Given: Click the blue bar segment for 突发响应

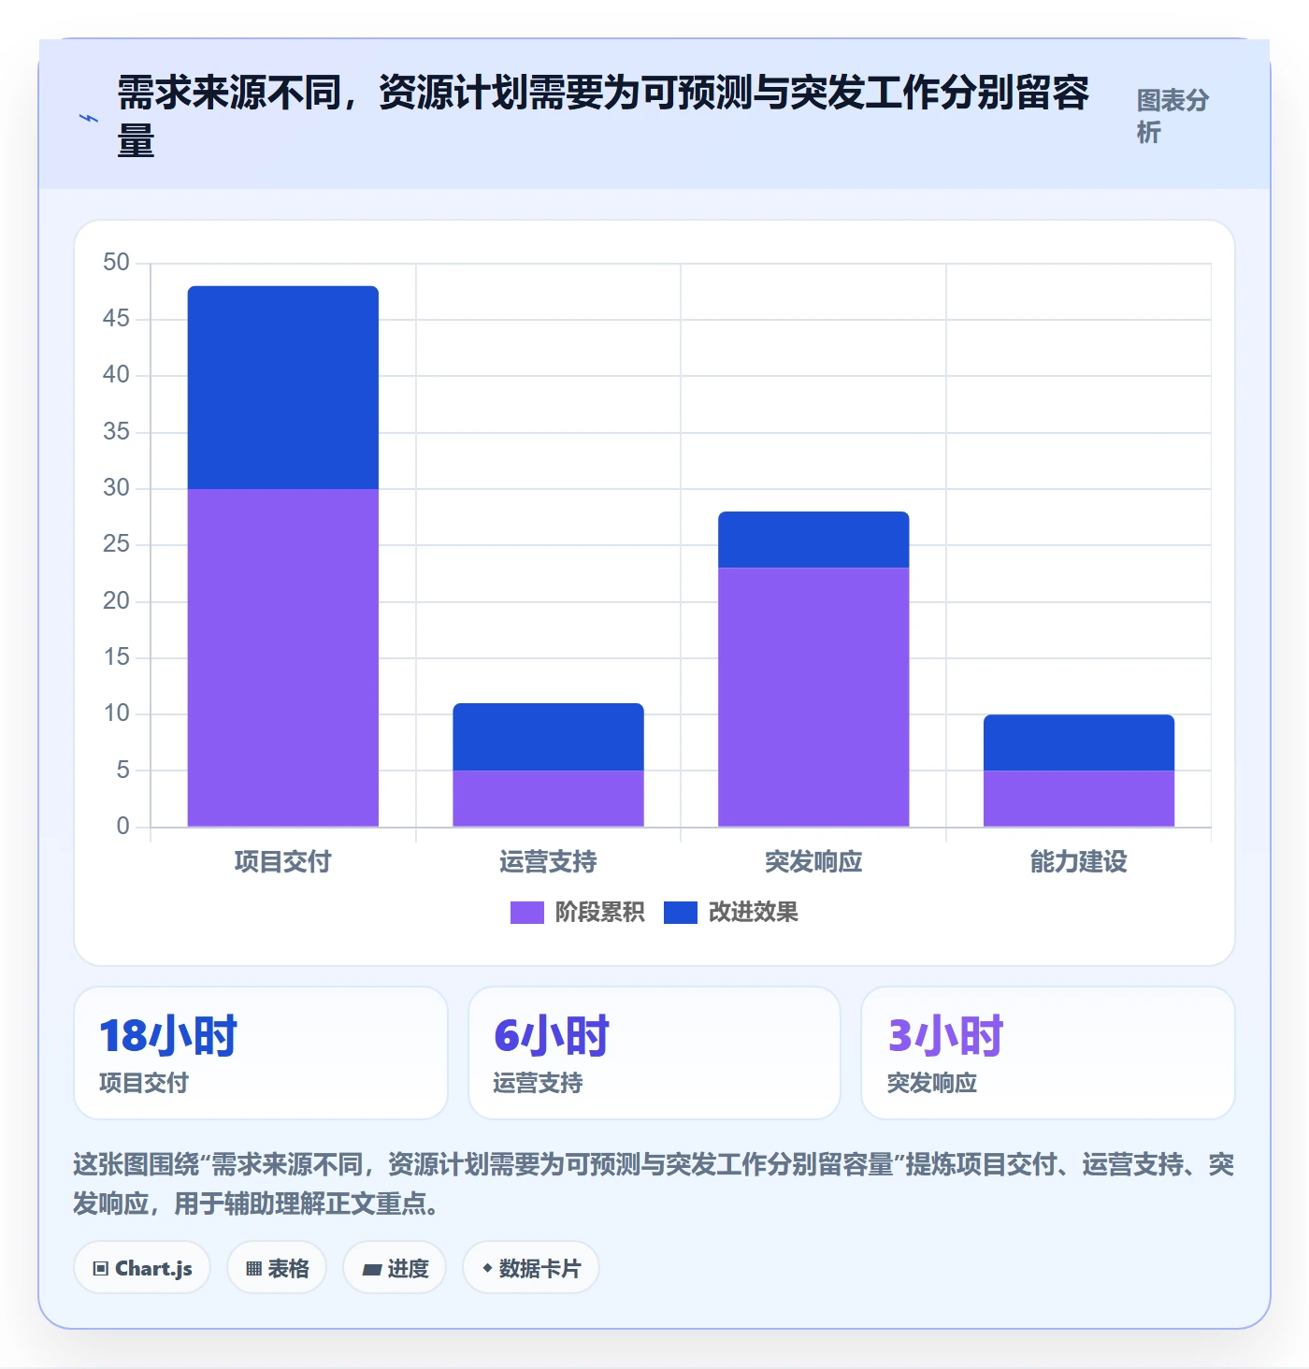Looking at the screenshot, I should (x=813, y=540).
